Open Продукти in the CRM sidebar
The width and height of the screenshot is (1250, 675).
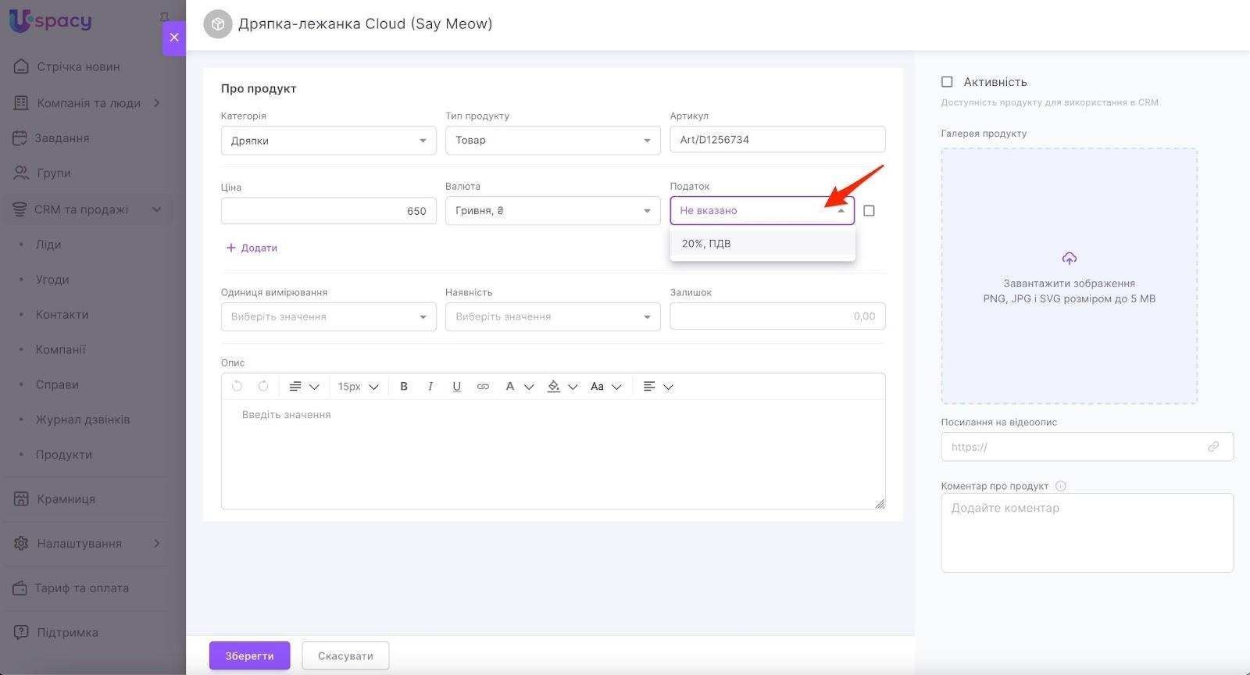(x=64, y=455)
